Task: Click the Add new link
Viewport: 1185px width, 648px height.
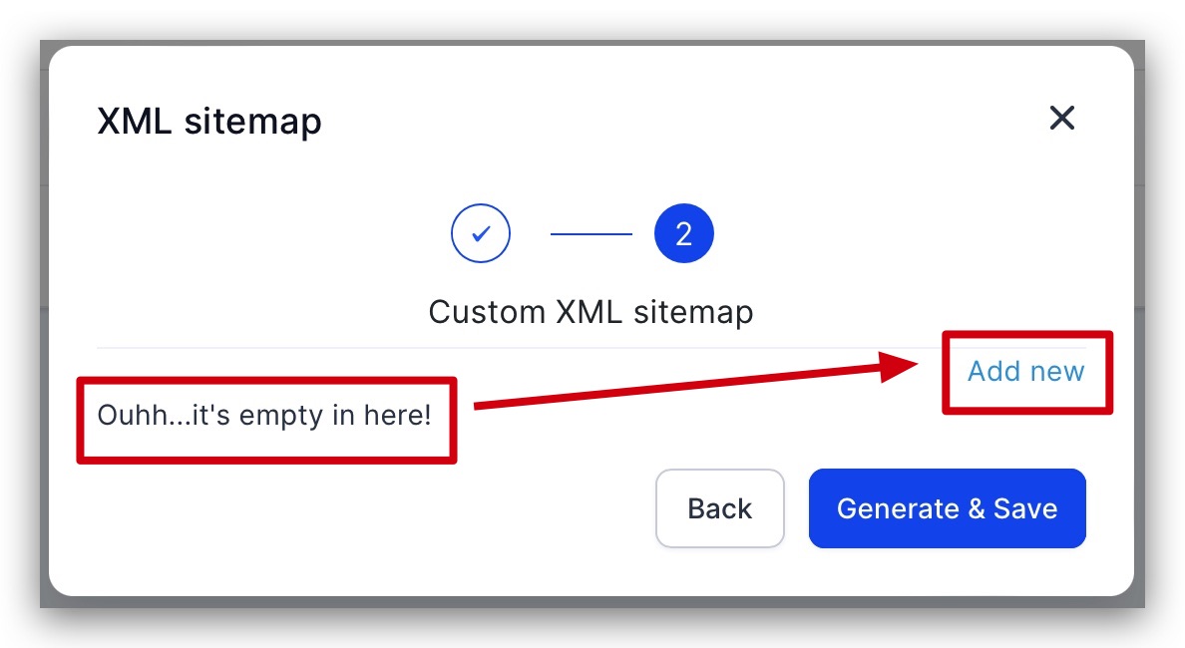Action: [1025, 372]
